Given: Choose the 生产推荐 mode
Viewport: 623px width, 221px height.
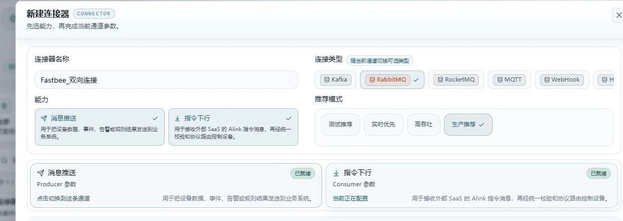Looking at the screenshot, I should 468,125.
